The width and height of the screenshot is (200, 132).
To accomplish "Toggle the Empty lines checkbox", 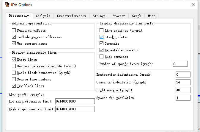I will [x=14, y=60].
